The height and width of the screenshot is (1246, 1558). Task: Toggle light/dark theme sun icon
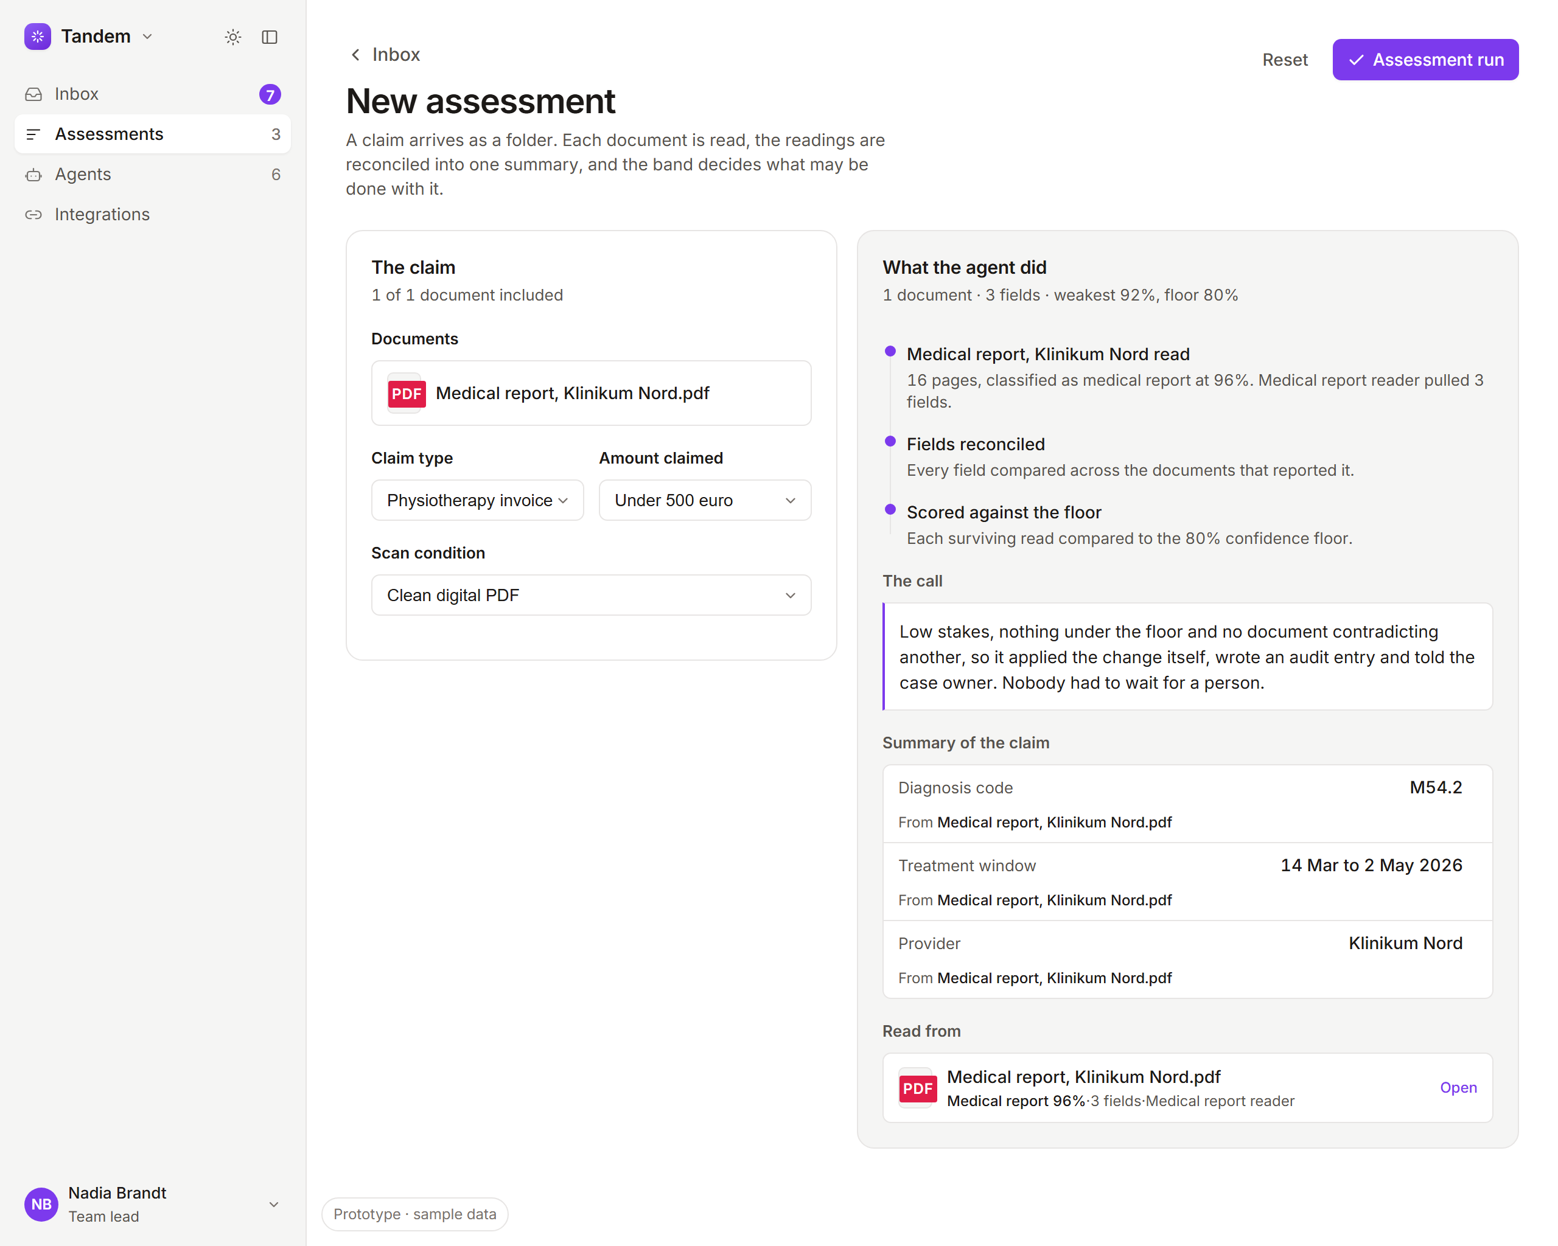tap(232, 37)
